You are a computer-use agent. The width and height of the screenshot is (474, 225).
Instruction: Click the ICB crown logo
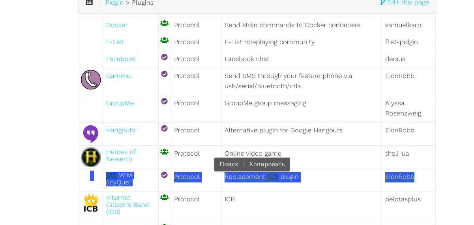[x=91, y=203]
